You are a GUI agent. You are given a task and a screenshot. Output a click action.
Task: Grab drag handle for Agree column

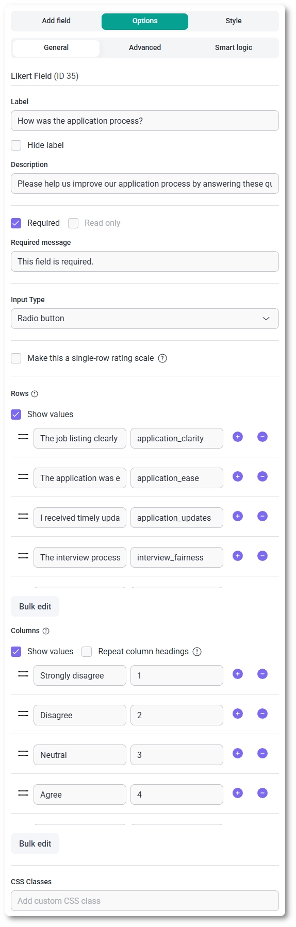point(23,793)
